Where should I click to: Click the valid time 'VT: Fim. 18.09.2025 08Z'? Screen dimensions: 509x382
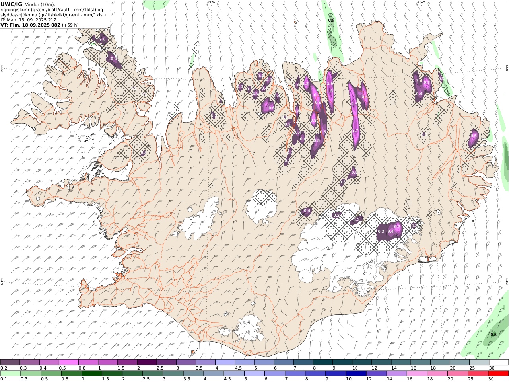pos(30,25)
